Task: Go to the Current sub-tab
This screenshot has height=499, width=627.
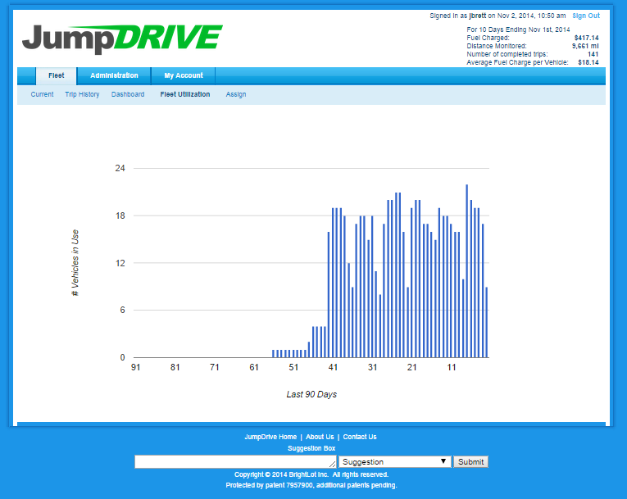Action: (42, 94)
